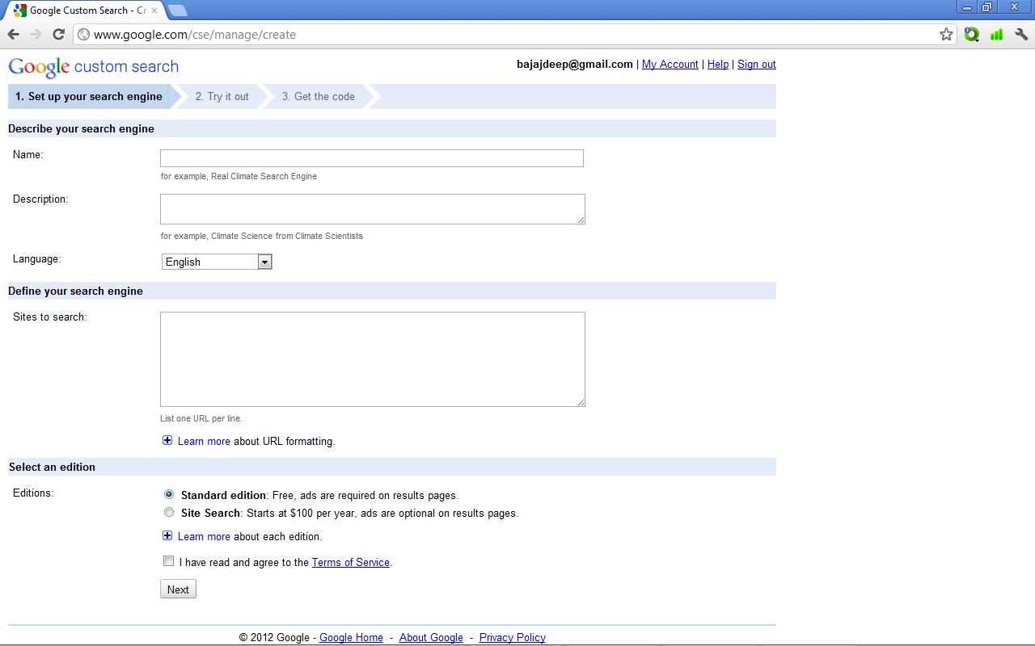Image resolution: width=1035 pixels, height=646 pixels.
Task: Click the green signal bars extension icon
Action: pos(996,34)
